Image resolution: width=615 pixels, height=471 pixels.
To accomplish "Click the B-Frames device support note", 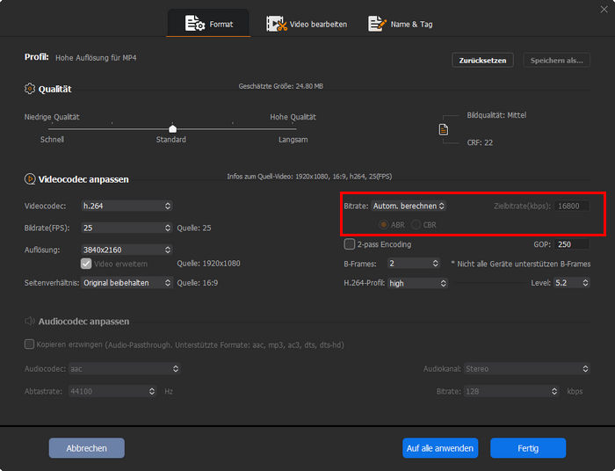I will coord(520,264).
